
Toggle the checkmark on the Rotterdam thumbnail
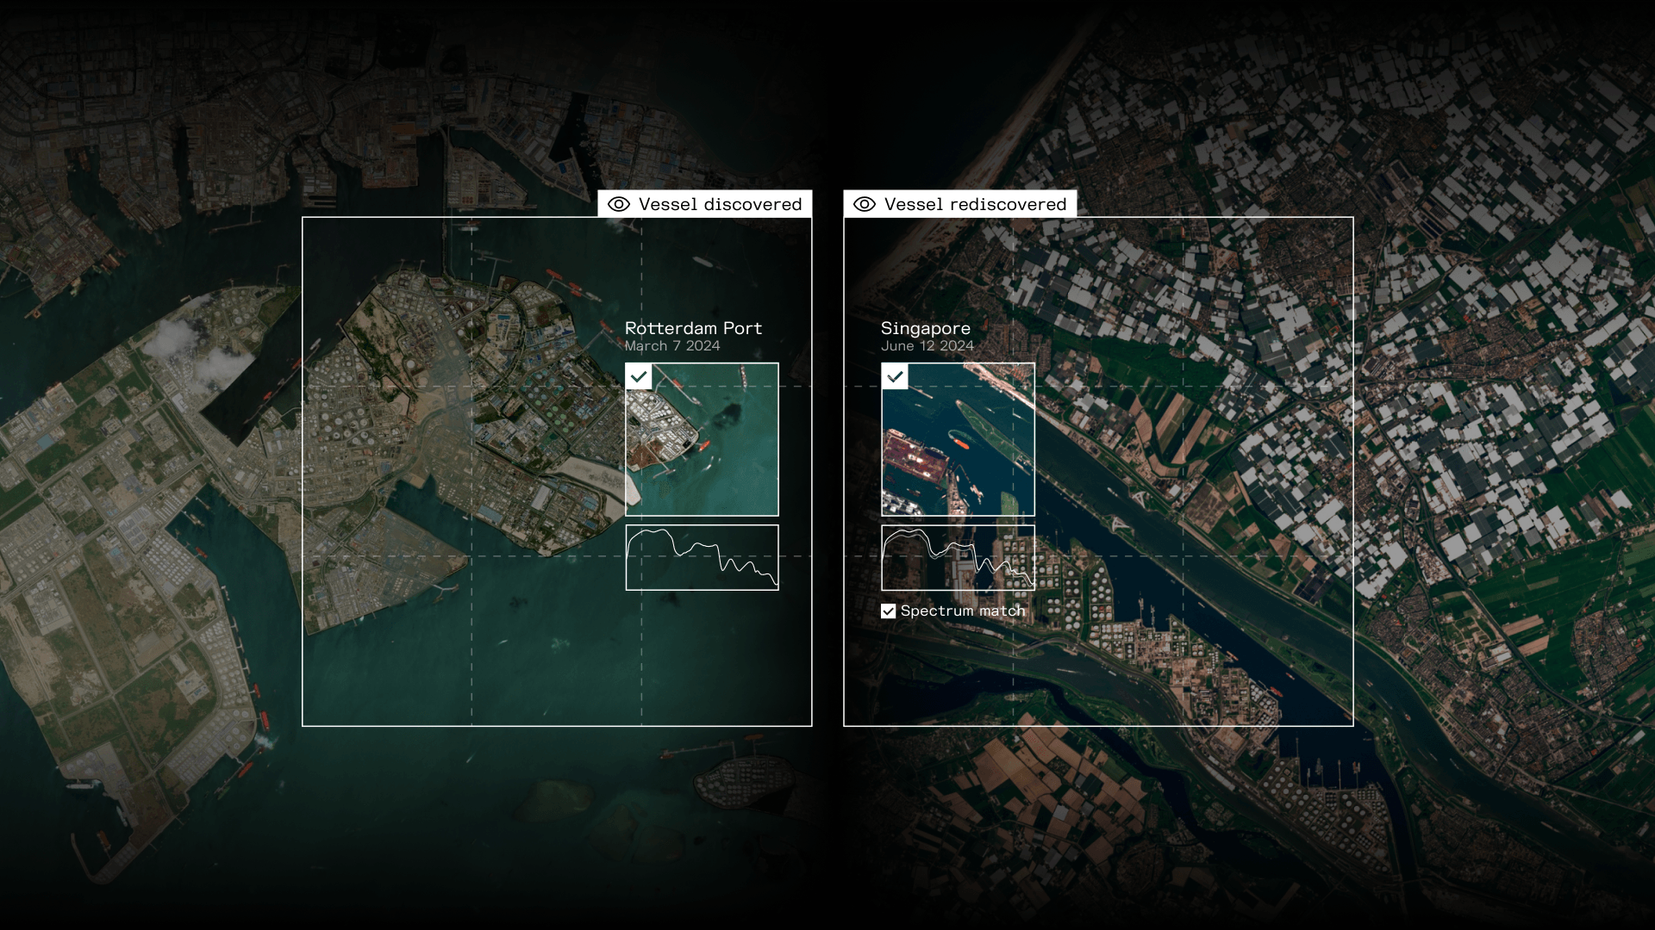pyautogui.click(x=639, y=377)
